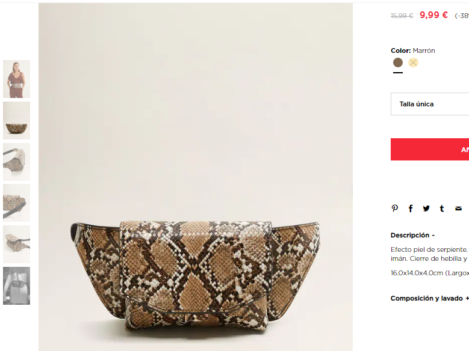This screenshot has height=351, width=469.
Task: Share the product on Pinterest
Action: point(394,208)
